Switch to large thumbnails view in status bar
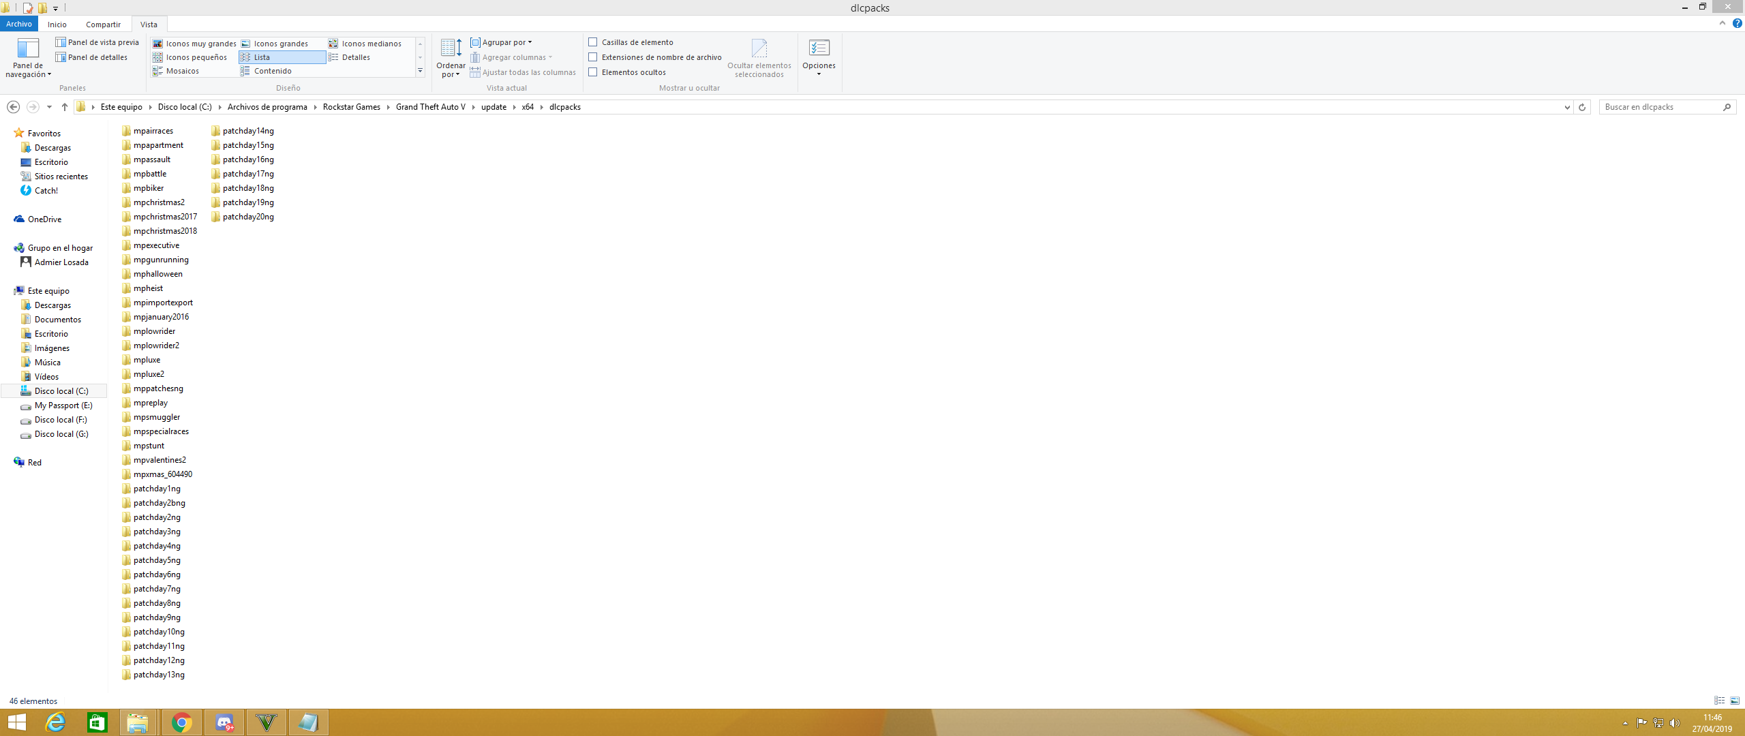Viewport: 1745px width, 736px height. [1735, 701]
